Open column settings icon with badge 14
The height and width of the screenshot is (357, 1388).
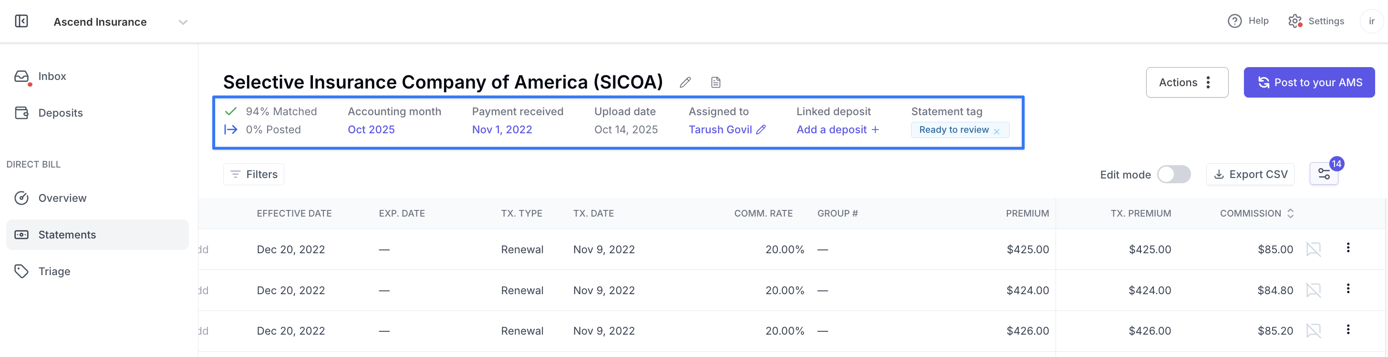[x=1323, y=174]
